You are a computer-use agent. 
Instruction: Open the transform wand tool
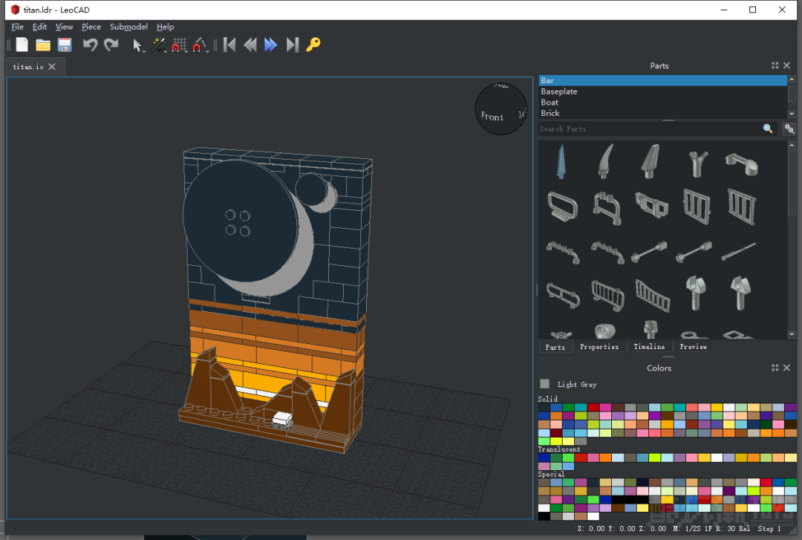[159, 45]
